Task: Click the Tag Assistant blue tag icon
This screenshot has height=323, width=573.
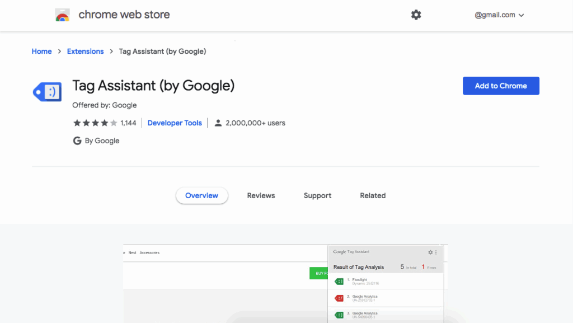Action: tap(47, 92)
